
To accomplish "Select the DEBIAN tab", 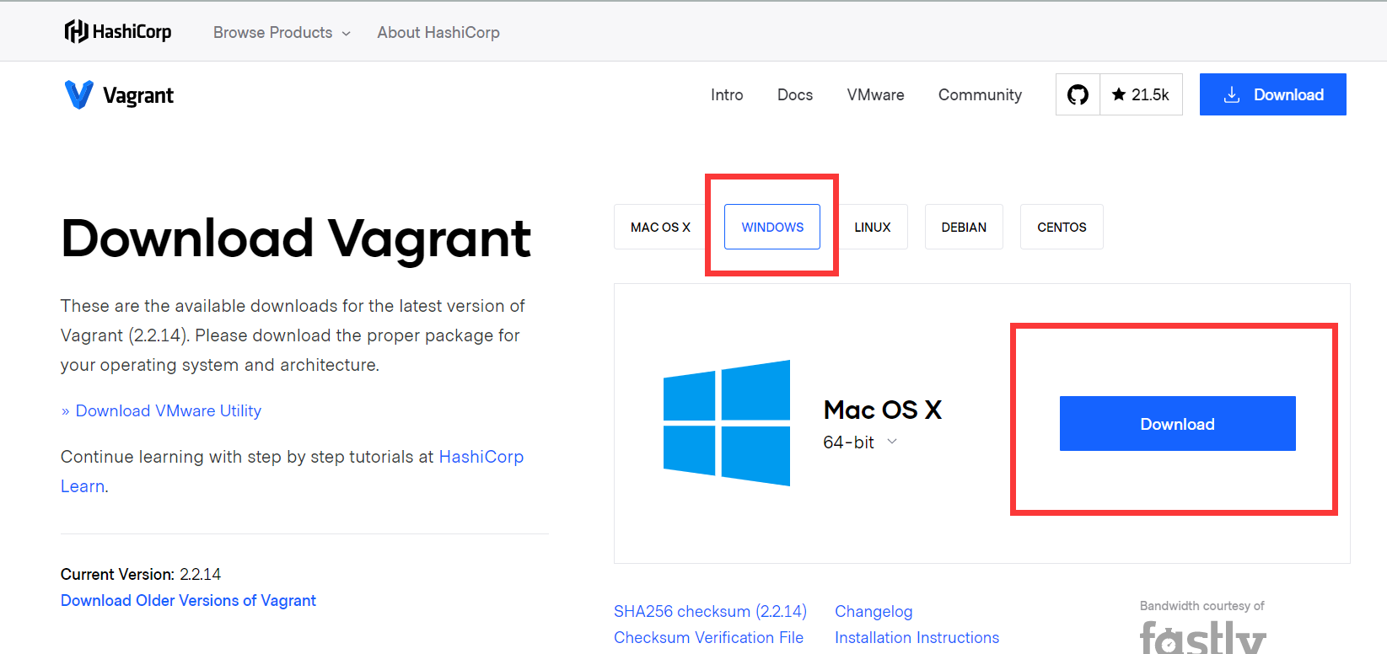I will pos(964,227).
